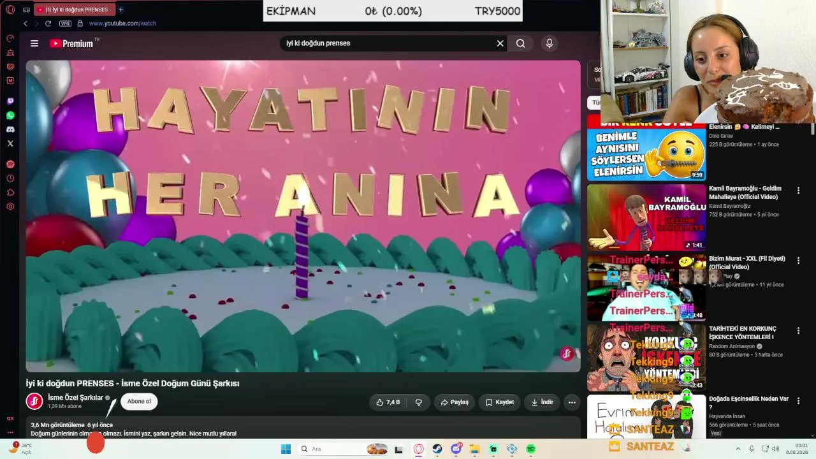Open weather widget showing 26°C
This screenshot has width=816, height=459.
point(22,449)
